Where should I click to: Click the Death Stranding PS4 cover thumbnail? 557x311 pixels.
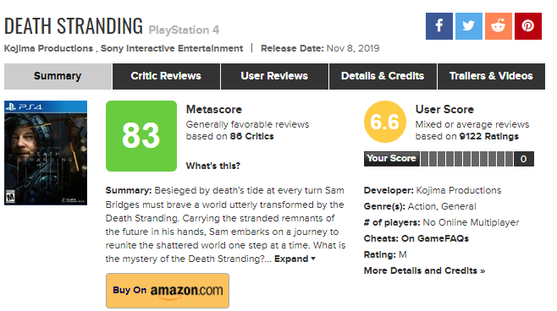(x=46, y=153)
